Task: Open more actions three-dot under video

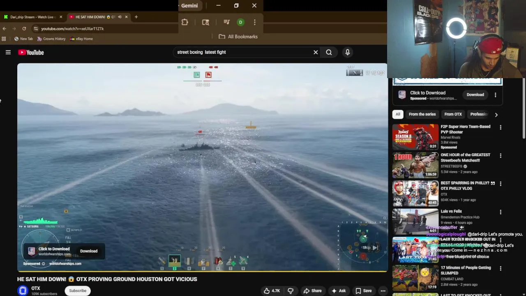Action: pos(383,291)
